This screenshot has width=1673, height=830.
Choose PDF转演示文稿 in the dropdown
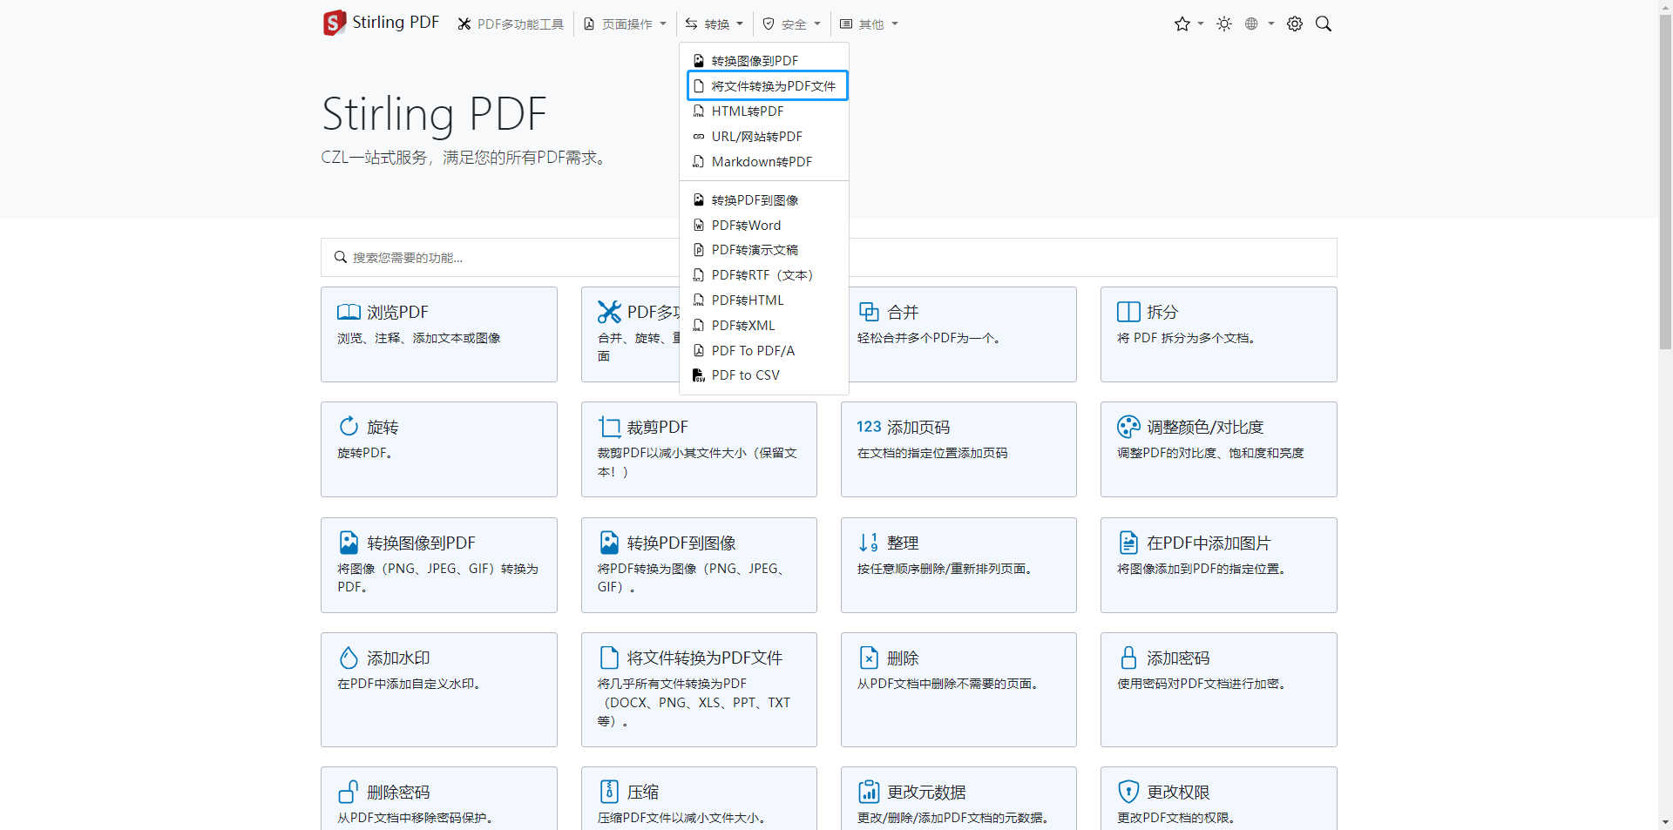click(x=764, y=250)
